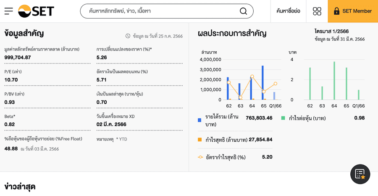Click the search magnifier icon

243,11
